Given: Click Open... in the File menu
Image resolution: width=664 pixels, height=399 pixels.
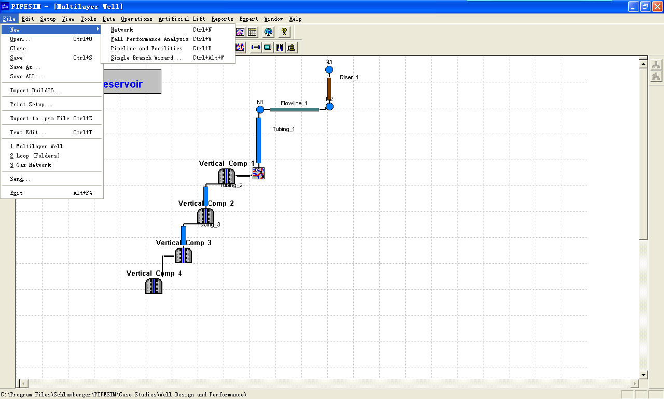Looking at the screenshot, I should pos(52,39).
